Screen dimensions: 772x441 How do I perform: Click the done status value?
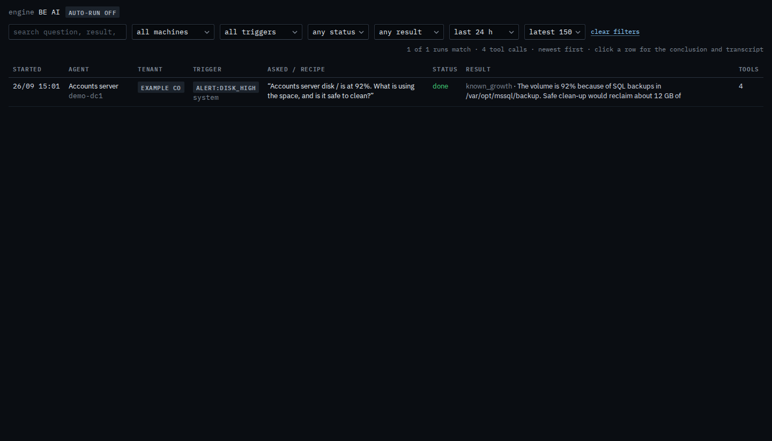[440, 86]
